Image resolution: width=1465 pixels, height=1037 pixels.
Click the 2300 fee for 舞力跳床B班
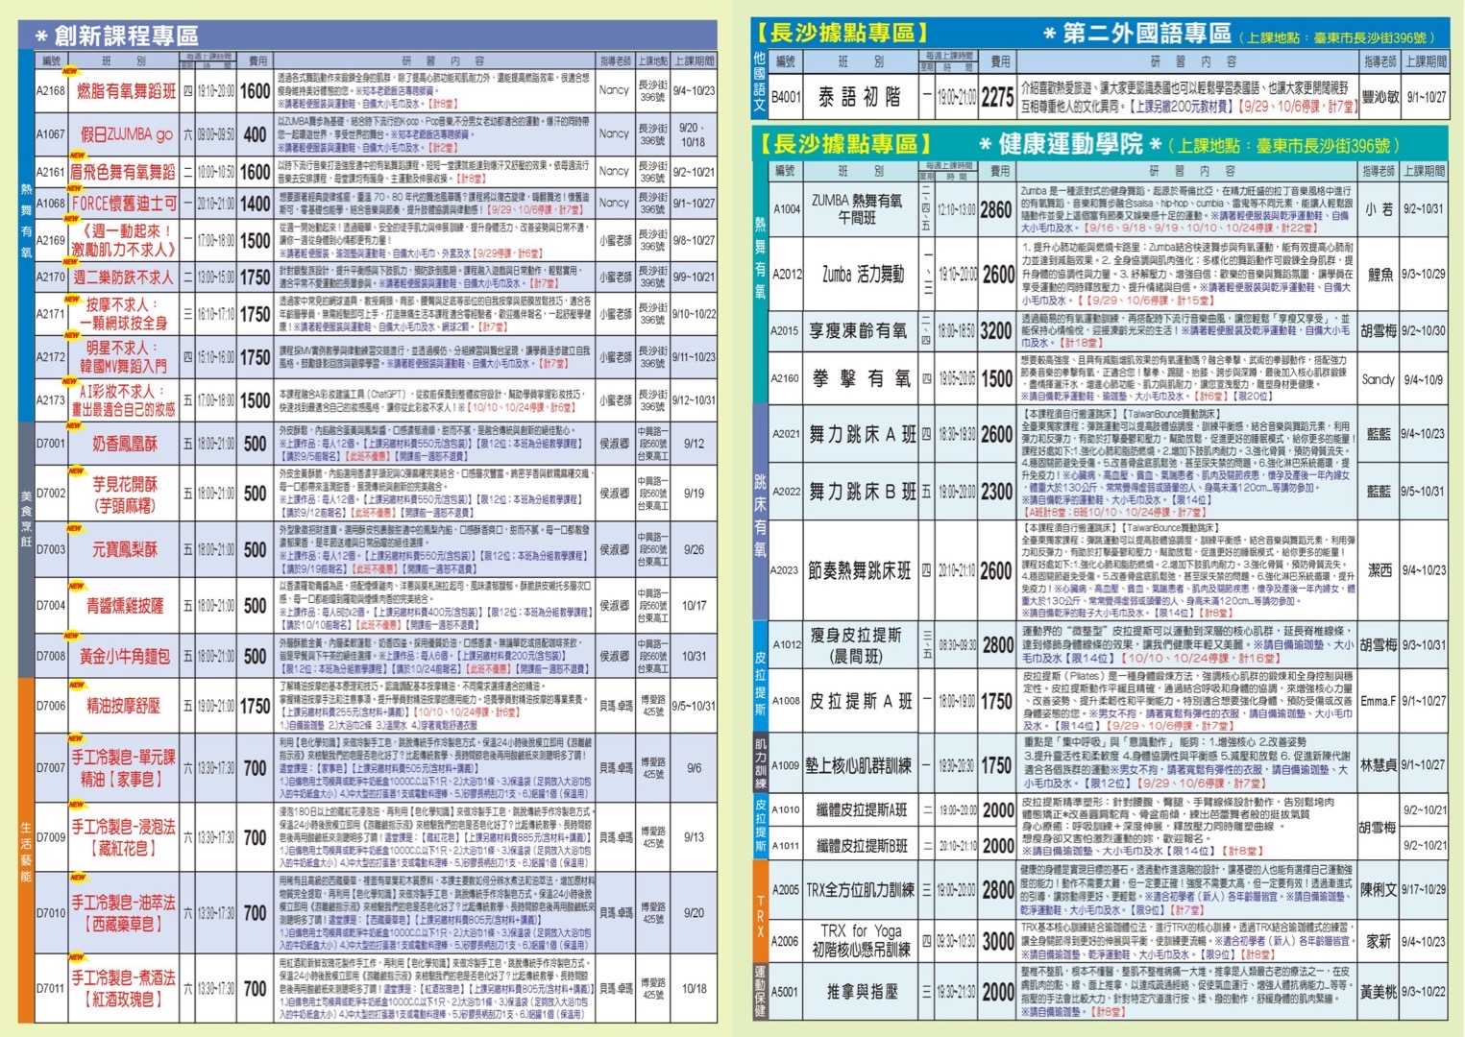tap(996, 492)
